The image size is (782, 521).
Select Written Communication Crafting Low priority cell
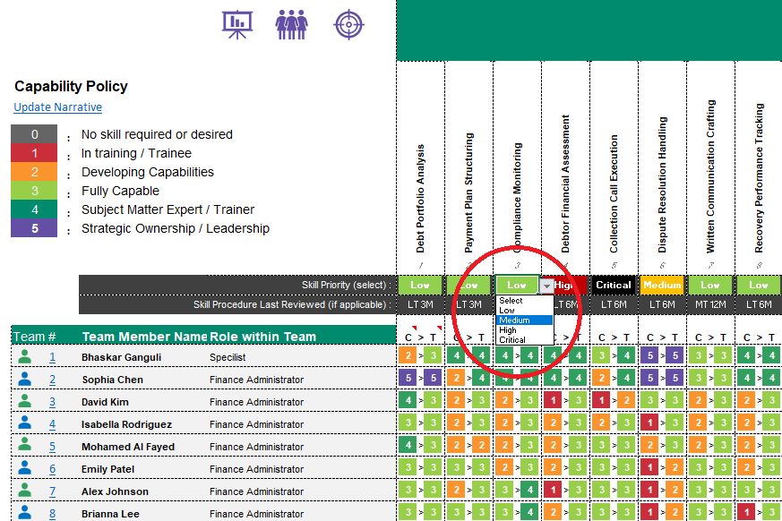tap(710, 286)
